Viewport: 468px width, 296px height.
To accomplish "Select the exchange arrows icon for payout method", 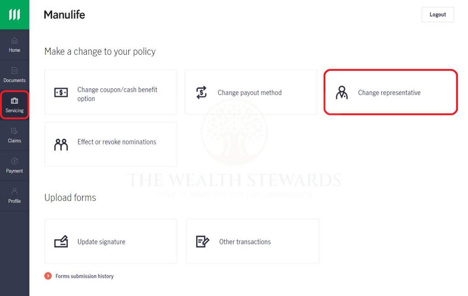I will 201,91.
